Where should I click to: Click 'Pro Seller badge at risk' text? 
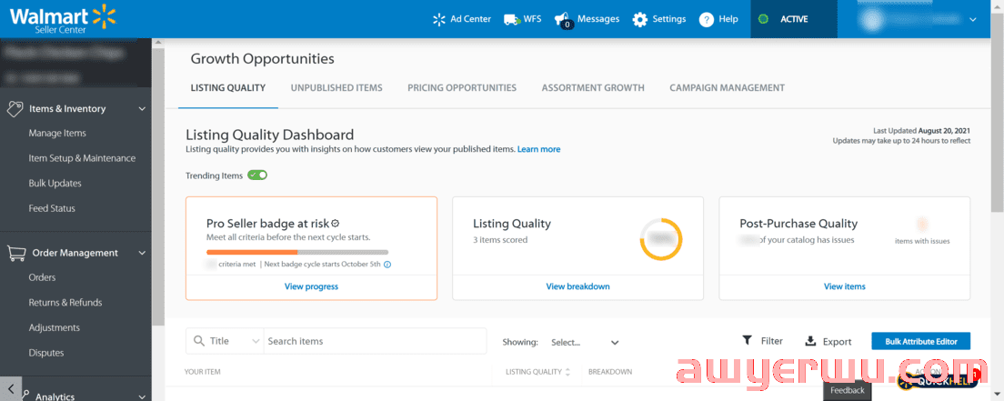click(267, 224)
